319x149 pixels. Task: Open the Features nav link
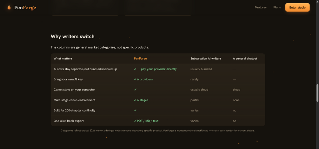coord(261,7)
